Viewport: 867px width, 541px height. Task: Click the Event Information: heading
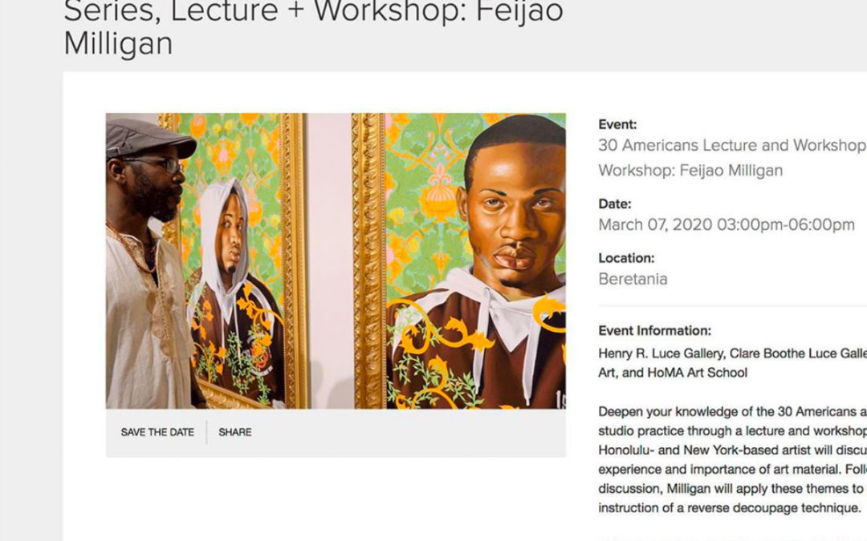[x=655, y=331]
